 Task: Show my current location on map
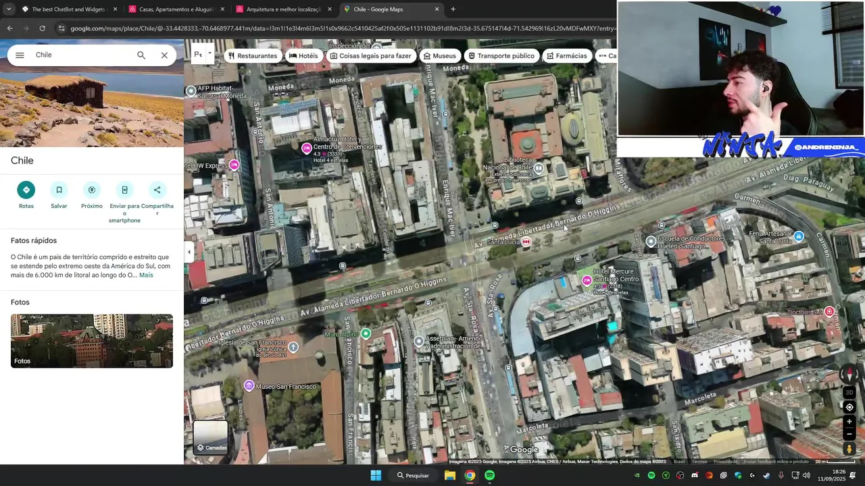pyautogui.click(x=849, y=407)
